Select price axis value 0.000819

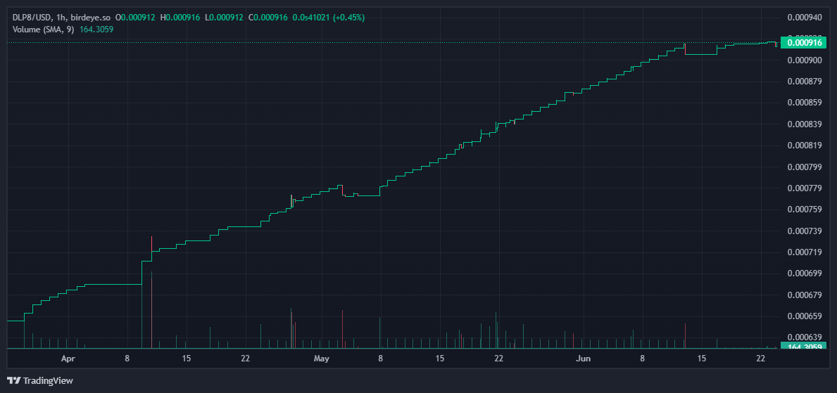coord(805,146)
